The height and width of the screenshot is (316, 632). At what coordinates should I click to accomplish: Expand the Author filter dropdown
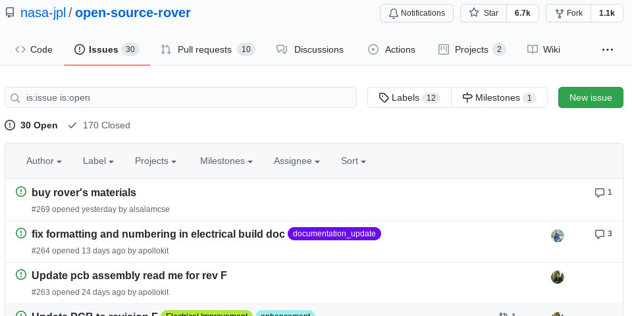[x=43, y=161]
